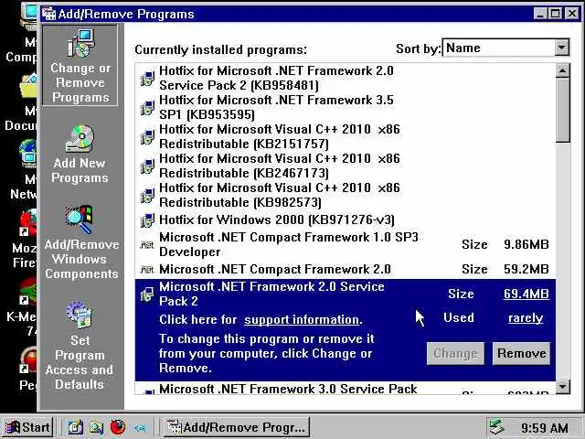
Task: Open support information link
Action: [x=303, y=319]
